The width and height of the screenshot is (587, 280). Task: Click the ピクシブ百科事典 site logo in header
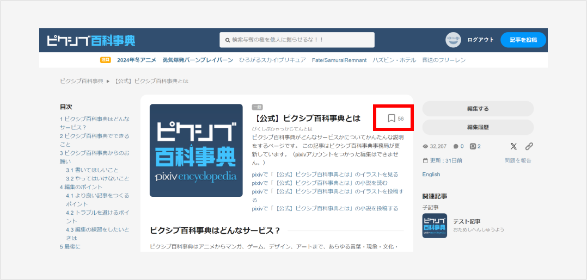point(91,40)
